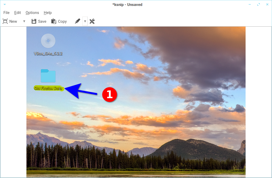Click the "VBox_GAs_5.2.2" label text
Image resolution: width=272 pixels, height=178 pixels.
[x=48, y=54]
